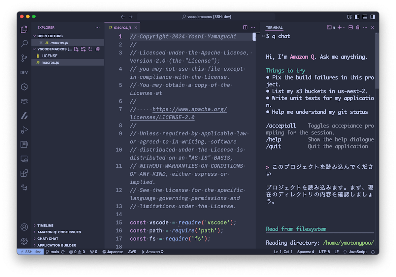396x277 pixels.
Task: Click the terminal vertical scrollbar
Action: [x=377, y=60]
